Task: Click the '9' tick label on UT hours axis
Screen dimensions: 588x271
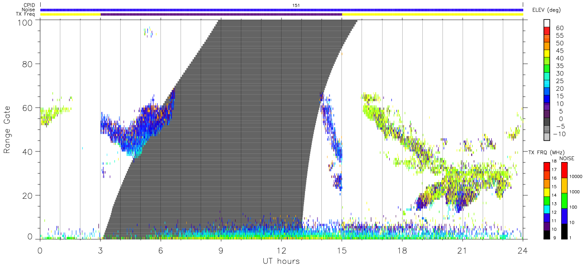Action: click(x=221, y=250)
